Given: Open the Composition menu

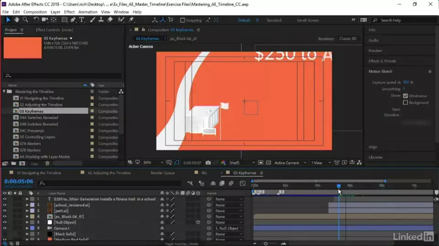Looking at the screenshot, I should click(35, 12).
